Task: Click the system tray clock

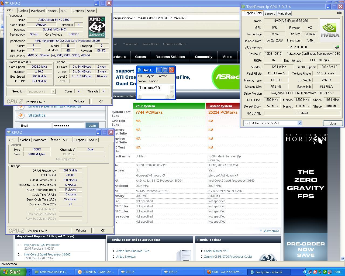Action: [x=337, y=272]
